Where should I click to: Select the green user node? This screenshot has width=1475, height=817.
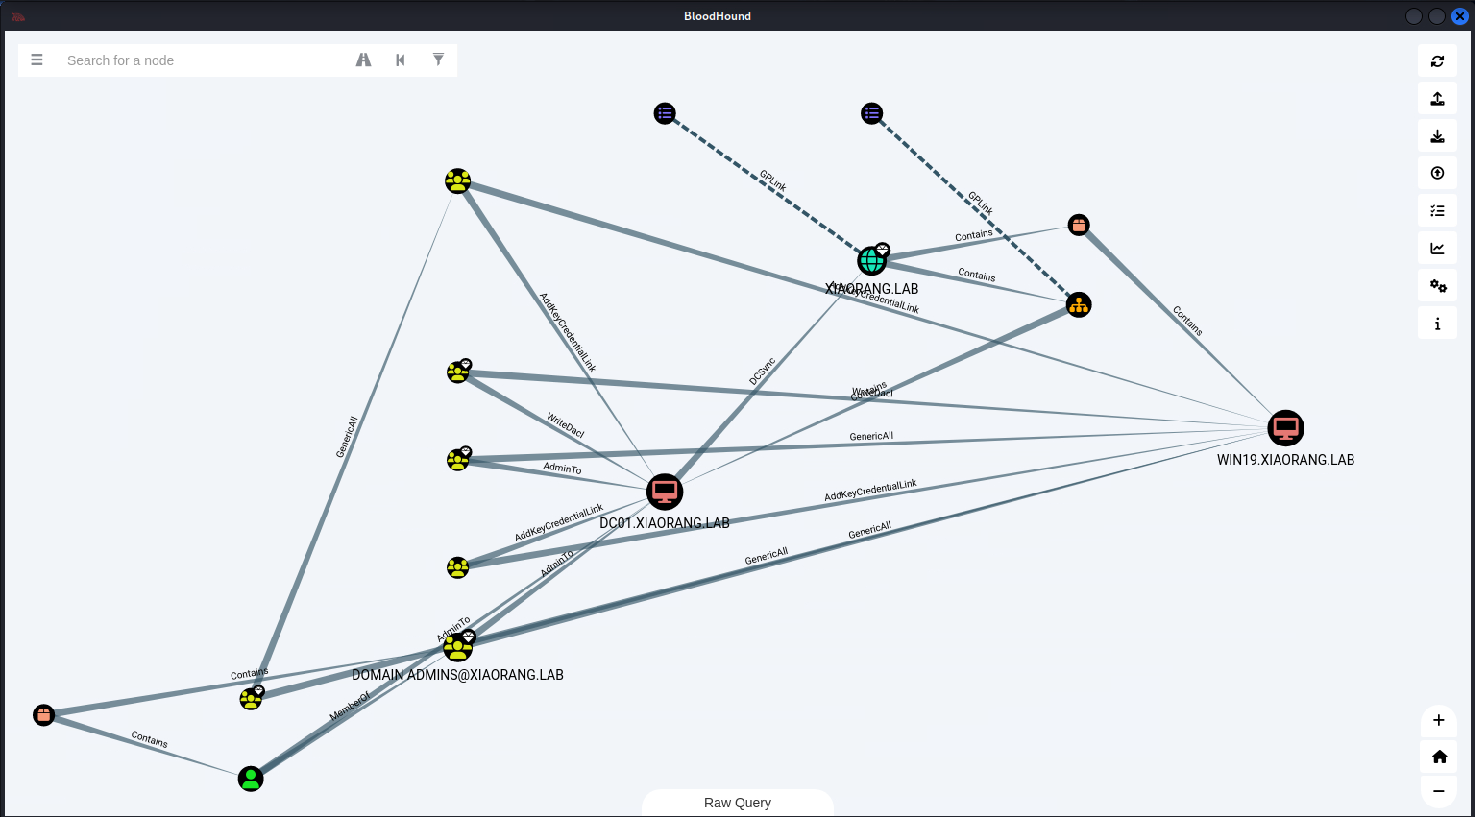click(x=251, y=779)
